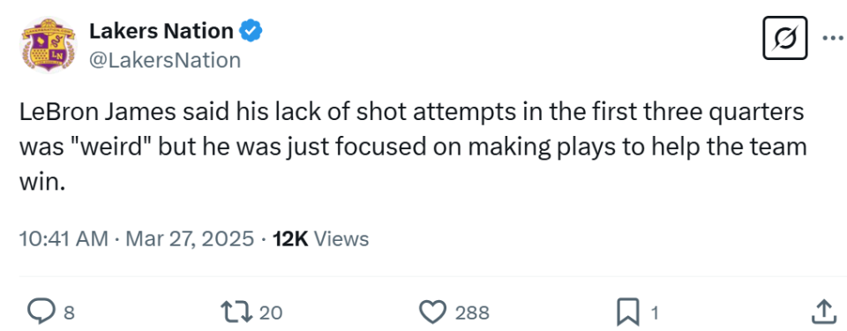Image resolution: width=847 pixels, height=331 pixels.
Task: Open the Grok explain-post icon
Action: click(785, 38)
